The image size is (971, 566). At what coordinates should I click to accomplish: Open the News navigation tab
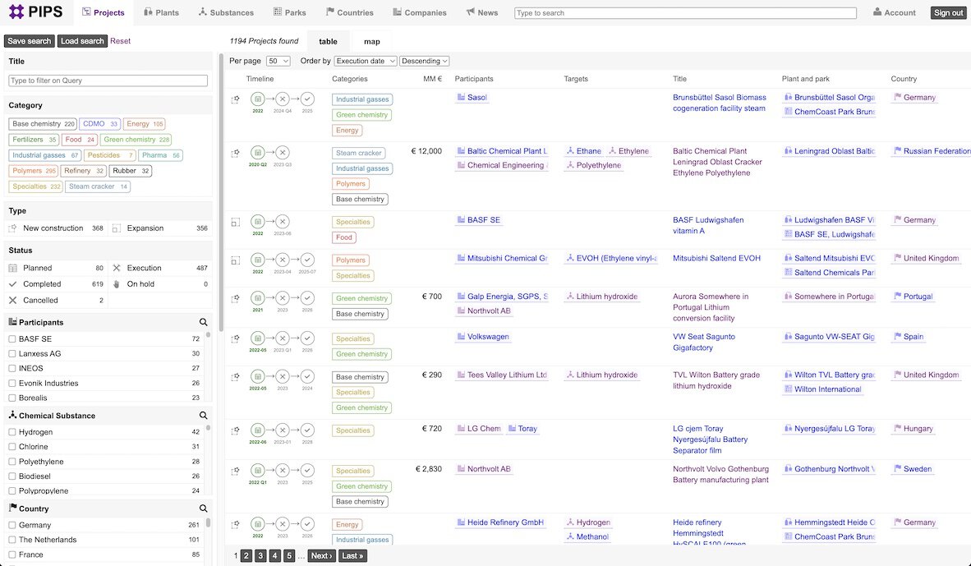point(481,12)
